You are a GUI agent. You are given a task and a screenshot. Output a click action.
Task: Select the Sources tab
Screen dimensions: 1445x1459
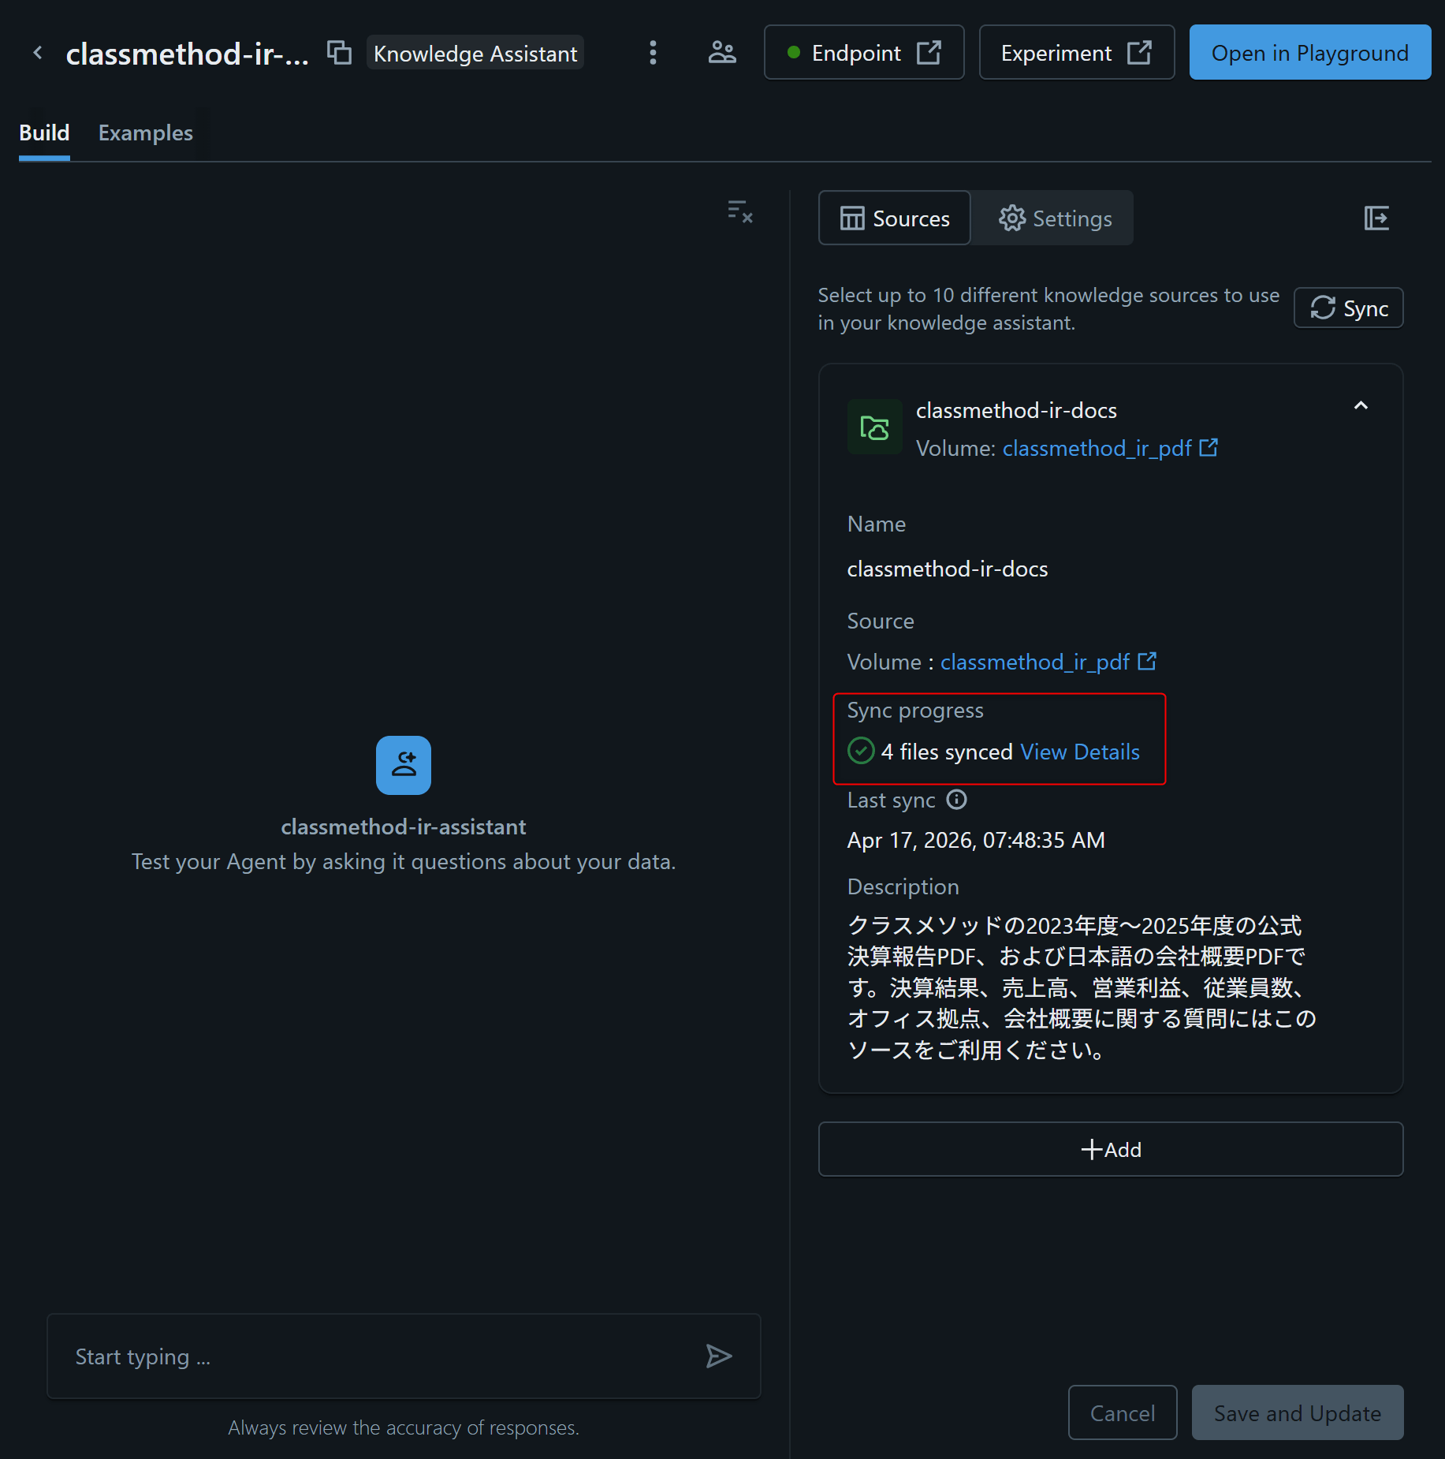[895, 218]
